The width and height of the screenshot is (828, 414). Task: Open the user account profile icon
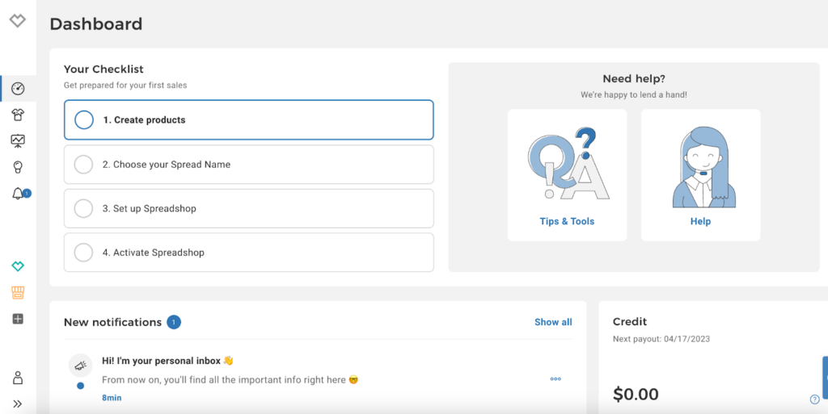(x=18, y=378)
